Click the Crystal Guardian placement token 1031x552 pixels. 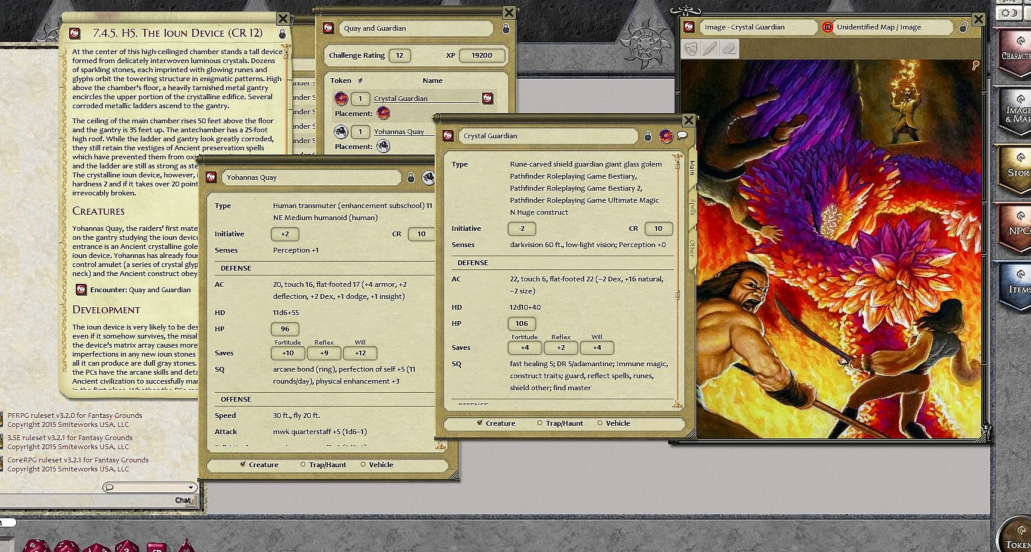[x=384, y=113]
